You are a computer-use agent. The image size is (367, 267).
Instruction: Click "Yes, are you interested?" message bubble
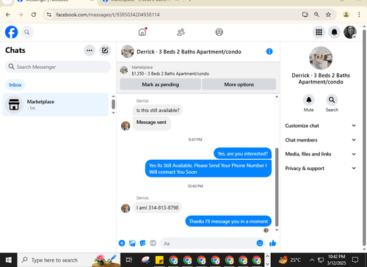[243, 153]
